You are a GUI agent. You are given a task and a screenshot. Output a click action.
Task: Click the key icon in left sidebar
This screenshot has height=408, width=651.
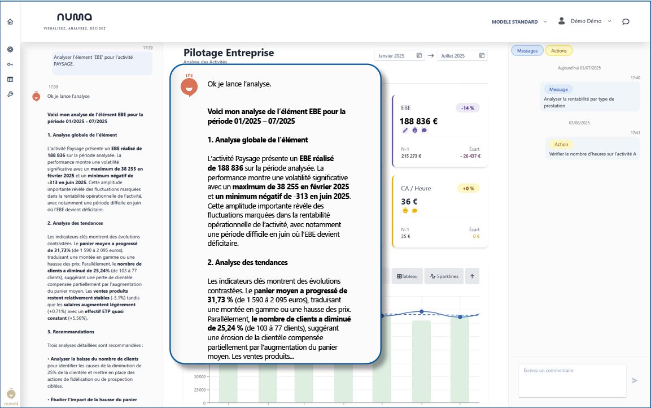click(10, 64)
